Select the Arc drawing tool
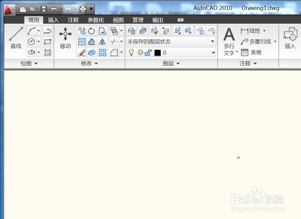This screenshot has width=301, height=219. 32,31
